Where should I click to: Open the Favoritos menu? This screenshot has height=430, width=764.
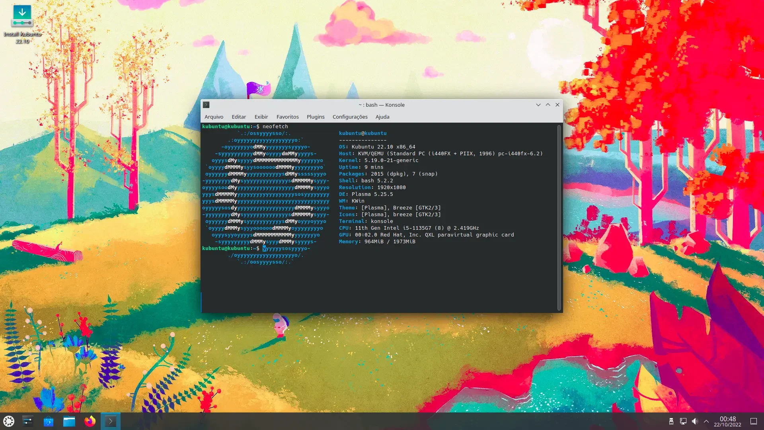coord(288,117)
